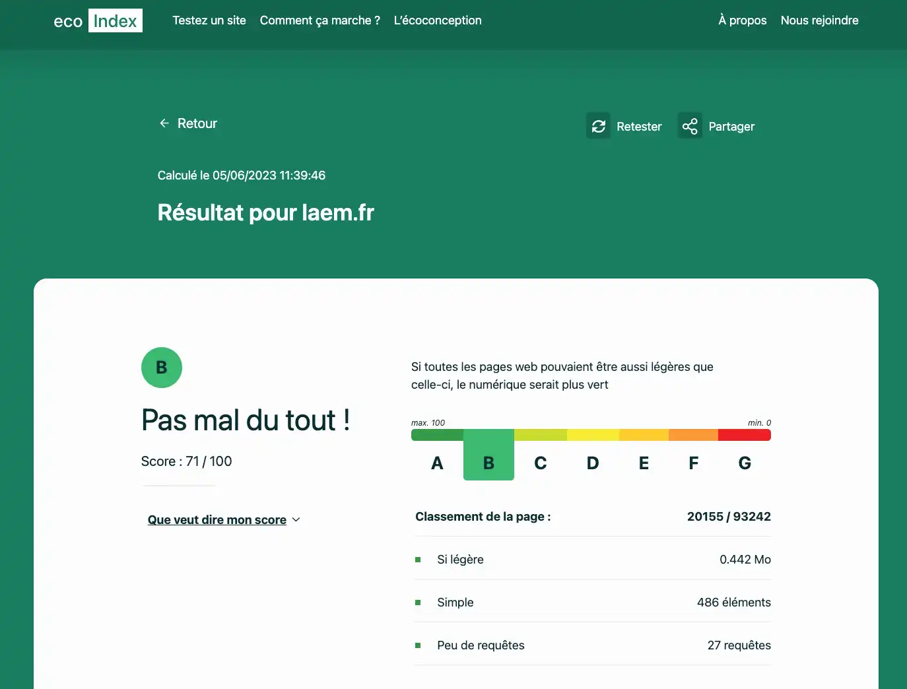Viewport: 907px width, 689px height.
Task: Click the Résultat pour laem.fr heading
Action: [265, 213]
